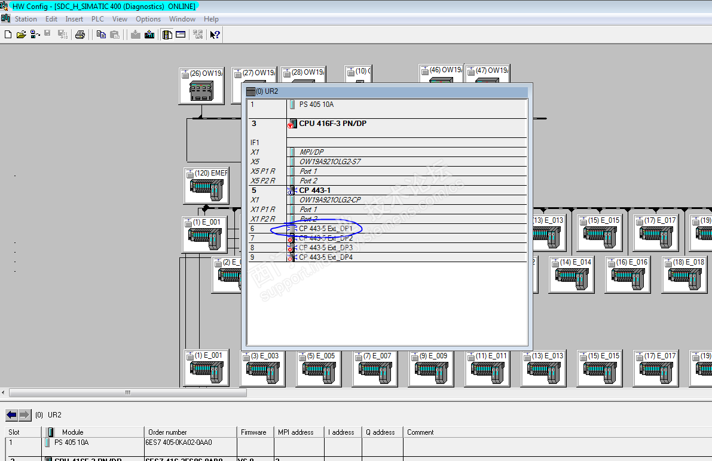This screenshot has height=461, width=712.
Task: Click the Module column header
Action: coord(93,432)
